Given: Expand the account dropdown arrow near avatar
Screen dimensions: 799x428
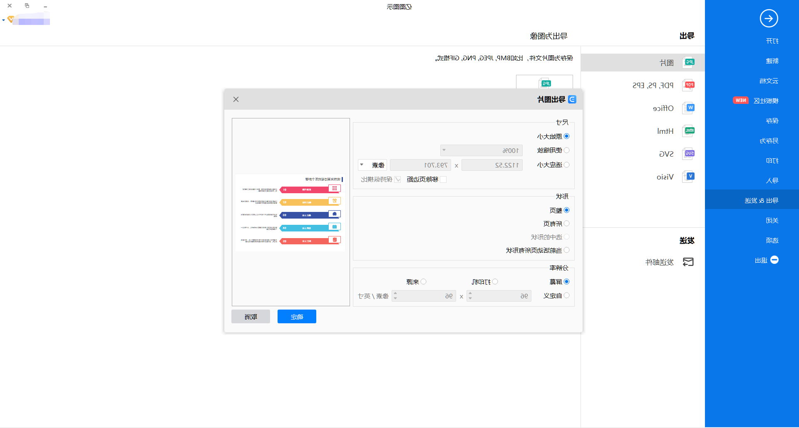Looking at the screenshot, I should (3, 20).
